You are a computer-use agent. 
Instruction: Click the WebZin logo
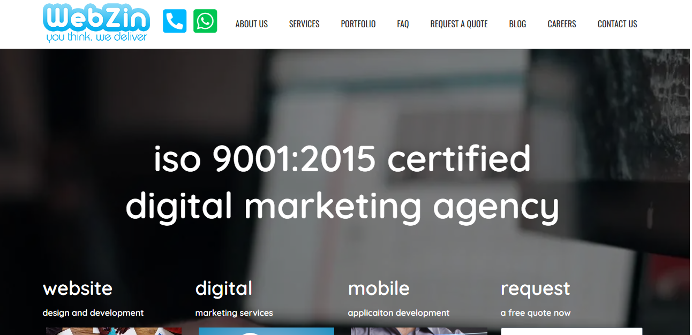click(96, 23)
